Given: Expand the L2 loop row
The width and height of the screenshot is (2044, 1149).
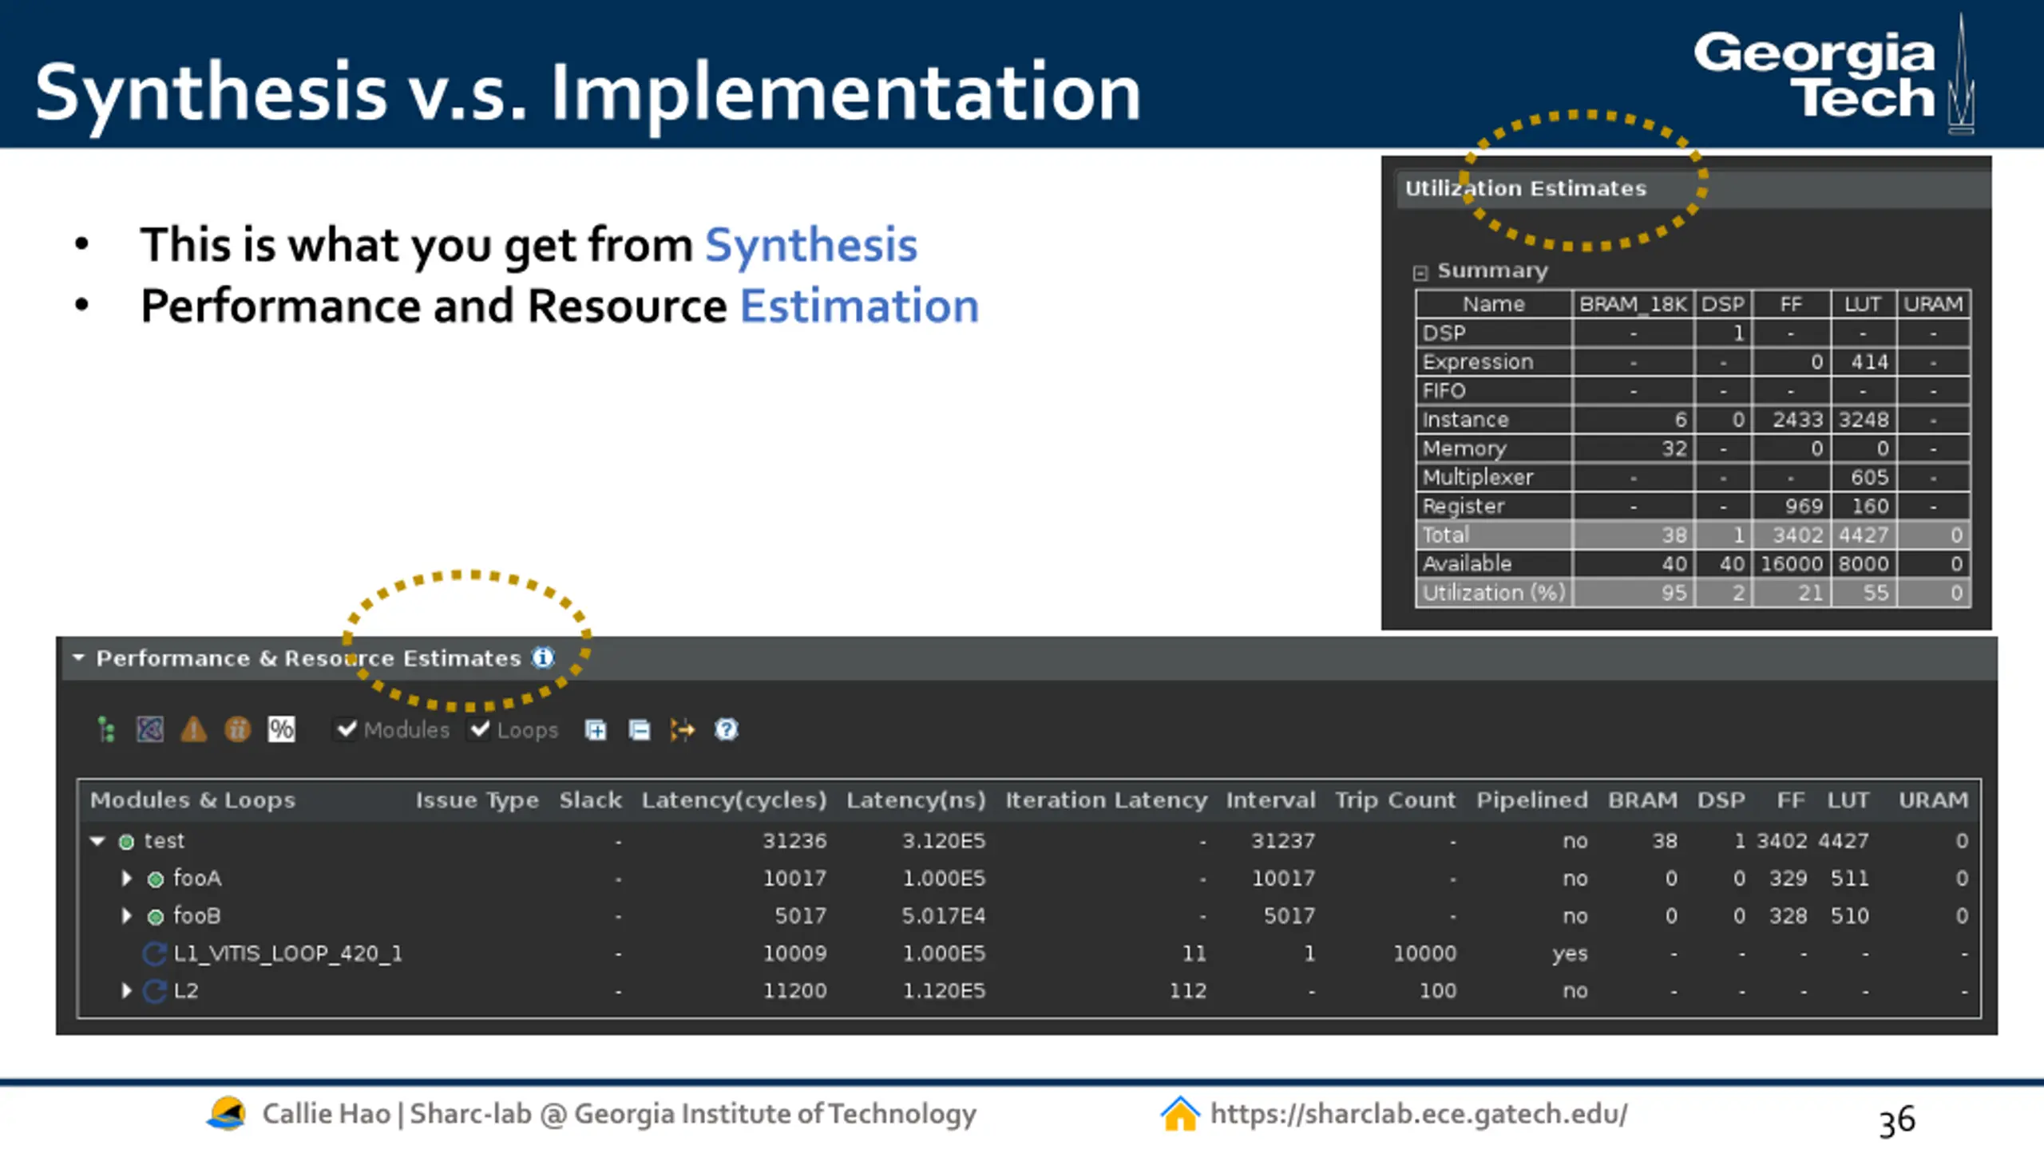Looking at the screenshot, I should [x=126, y=991].
